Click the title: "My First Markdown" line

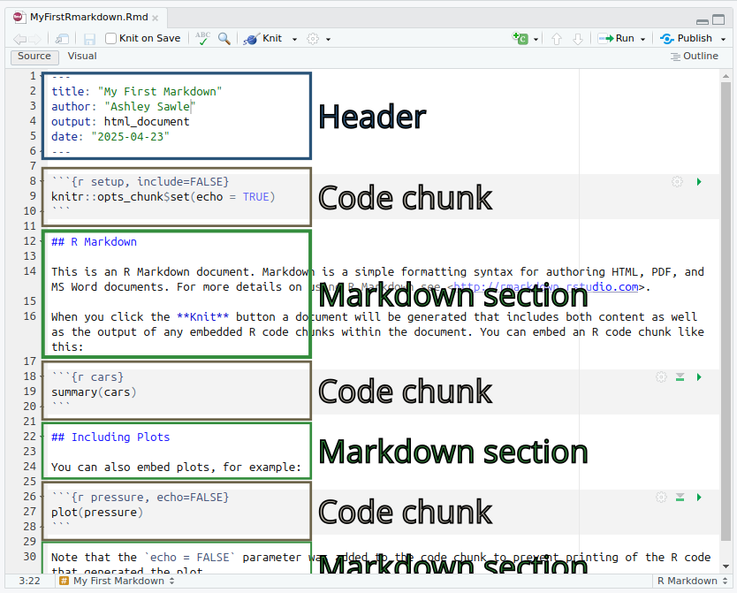[136, 91]
